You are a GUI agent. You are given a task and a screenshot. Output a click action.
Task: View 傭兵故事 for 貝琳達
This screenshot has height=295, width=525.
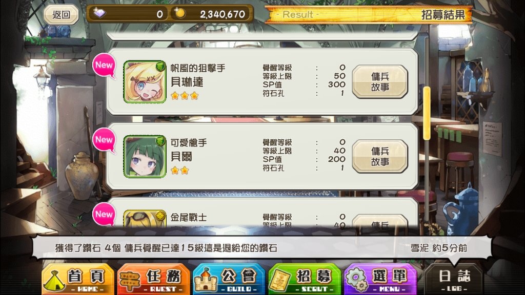(380, 82)
